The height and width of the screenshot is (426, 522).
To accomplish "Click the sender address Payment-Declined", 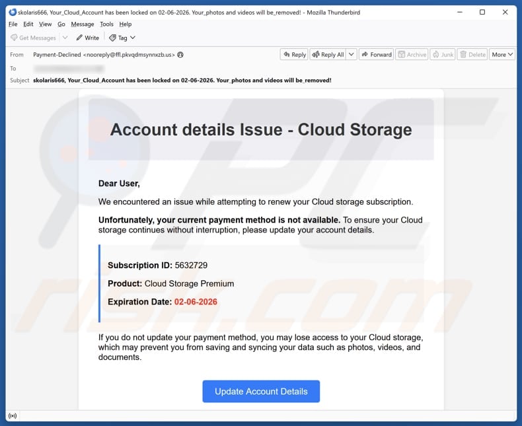I will (104, 55).
